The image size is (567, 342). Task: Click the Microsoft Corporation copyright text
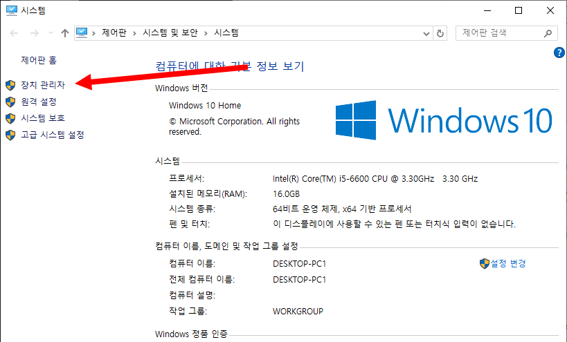pos(234,126)
